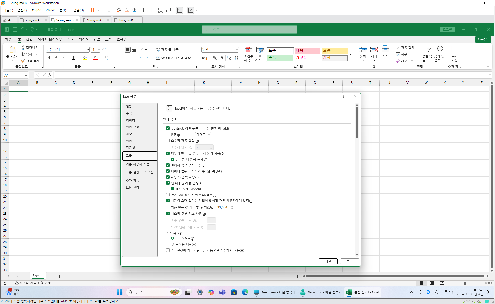Image resolution: width=495 pixels, height=304 pixels.
Task: Expand the 맑은 고딕 font name dropdown
Action: coord(88,50)
